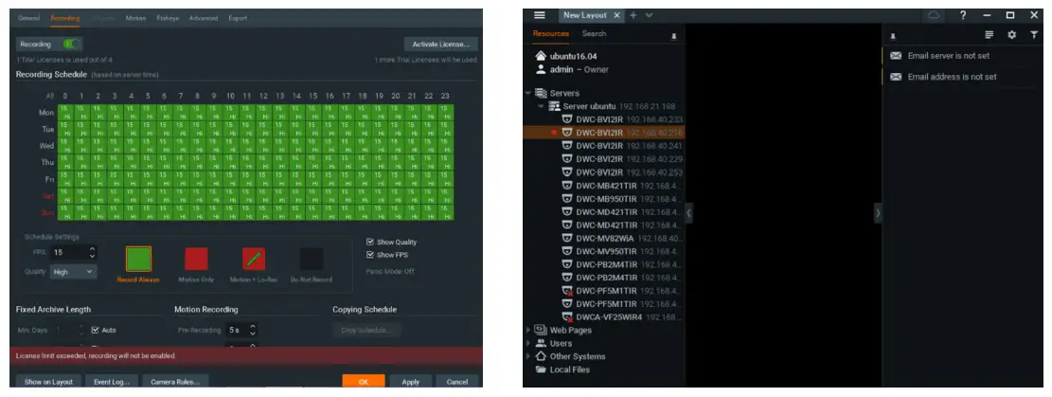Screen dimensions: 1052x397
Task: Toggle the Recording switch
Action: tap(71, 45)
